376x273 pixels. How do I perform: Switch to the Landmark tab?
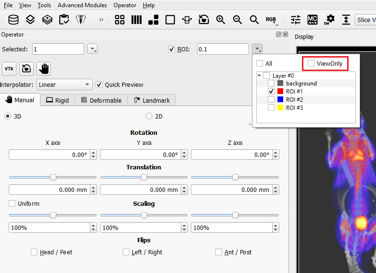[152, 100]
